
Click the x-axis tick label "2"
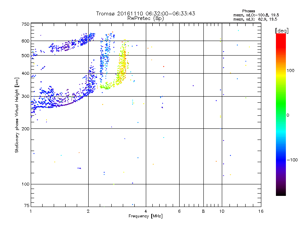[x=88, y=211]
